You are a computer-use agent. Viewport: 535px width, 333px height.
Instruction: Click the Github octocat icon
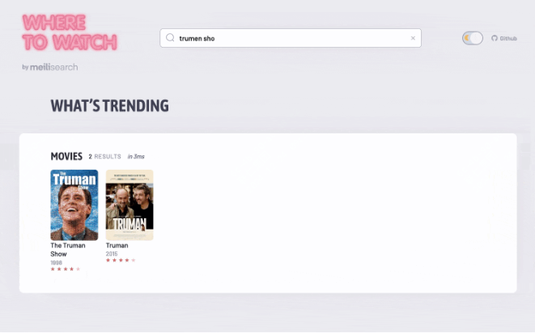point(495,38)
